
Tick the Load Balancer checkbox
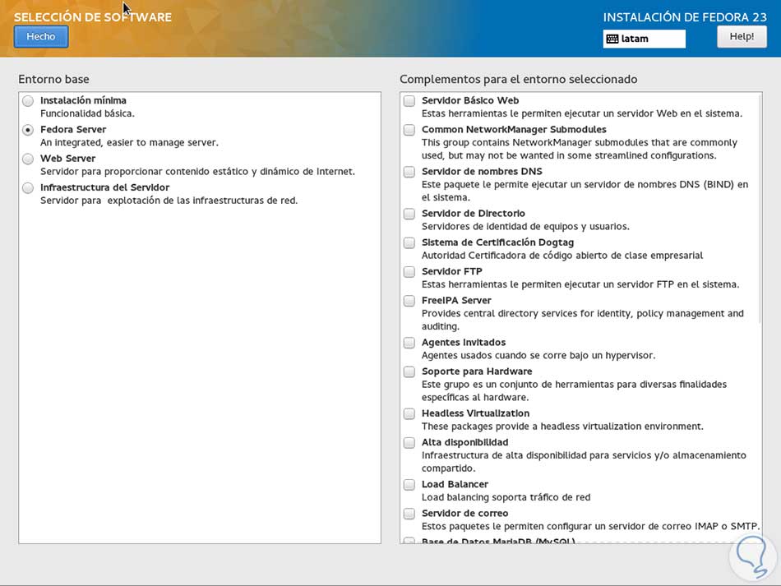409,484
